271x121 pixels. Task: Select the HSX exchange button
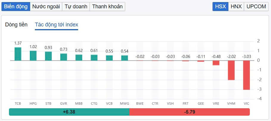pyautogui.click(x=220, y=7)
